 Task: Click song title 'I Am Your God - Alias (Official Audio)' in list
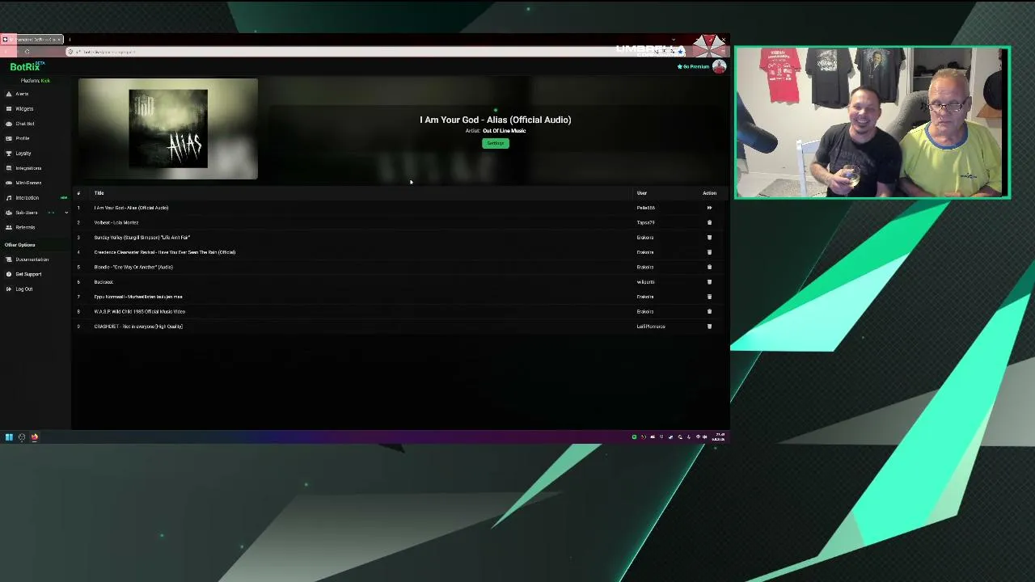click(131, 208)
